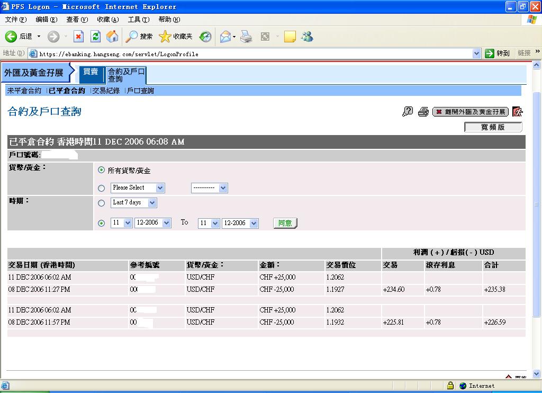Open the 工具 menu

point(139,20)
